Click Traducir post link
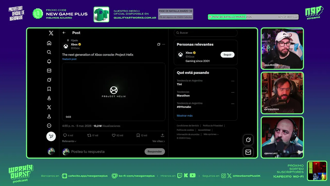Viewport: 330px width, 186px height. point(69,59)
